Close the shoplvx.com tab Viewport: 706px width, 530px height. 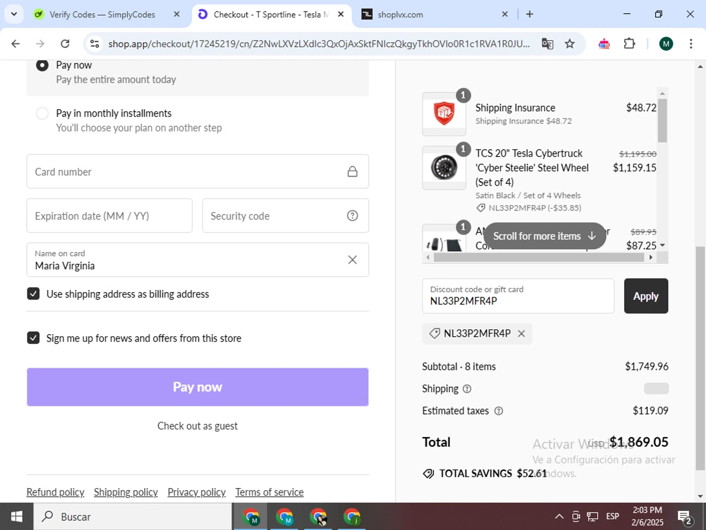coord(505,14)
